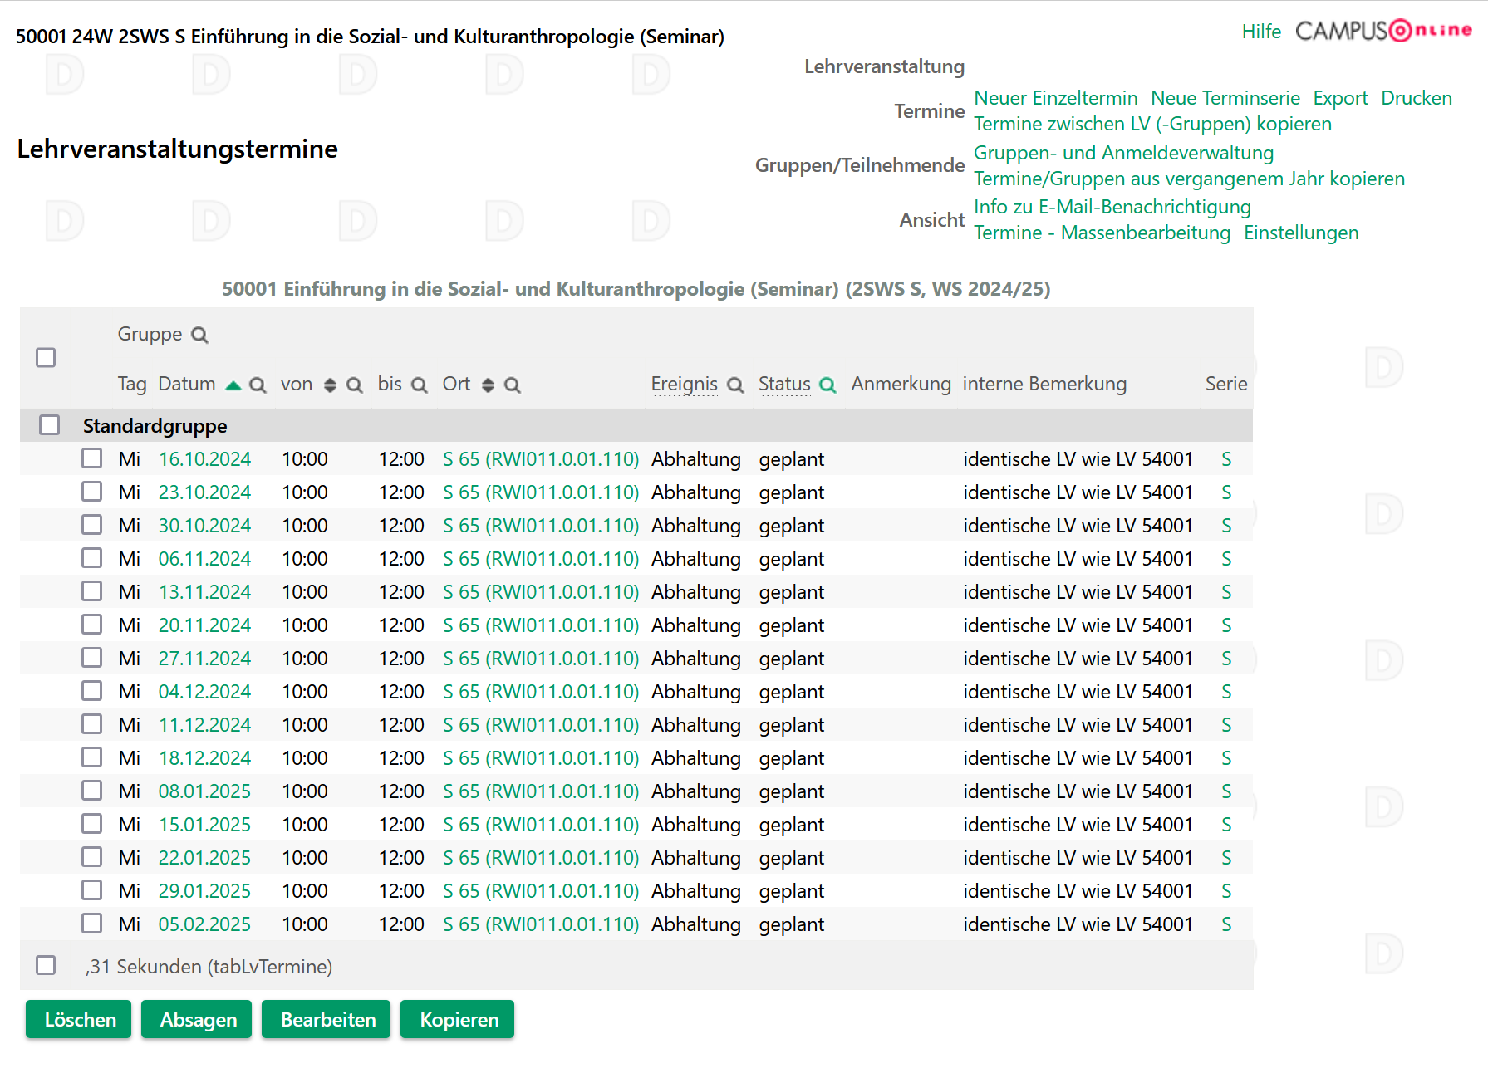Click the search icon next to Datum
The height and width of the screenshot is (1078, 1488).
tap(258, 385)
